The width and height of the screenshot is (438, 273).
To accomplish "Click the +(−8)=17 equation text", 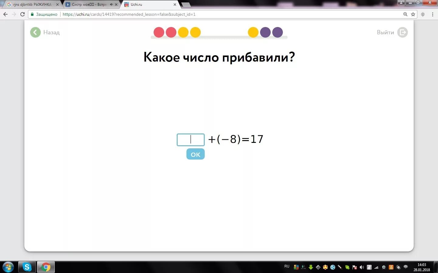I will pyautogui.click(x=236, y=139).
